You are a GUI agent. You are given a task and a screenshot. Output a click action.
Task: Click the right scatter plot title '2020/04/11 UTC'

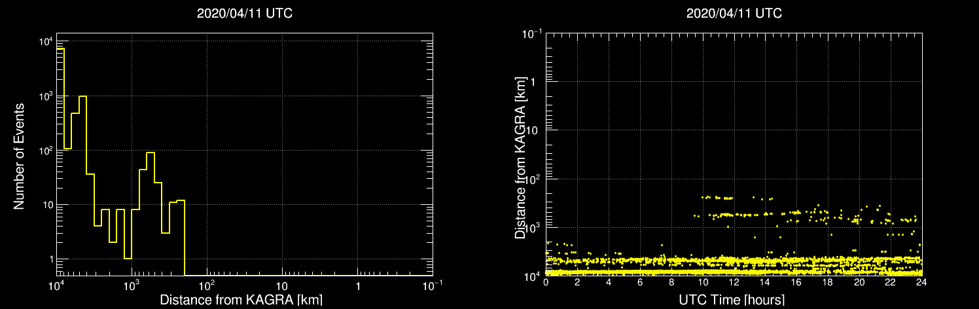pyautogui.click(x=734, y=14)
